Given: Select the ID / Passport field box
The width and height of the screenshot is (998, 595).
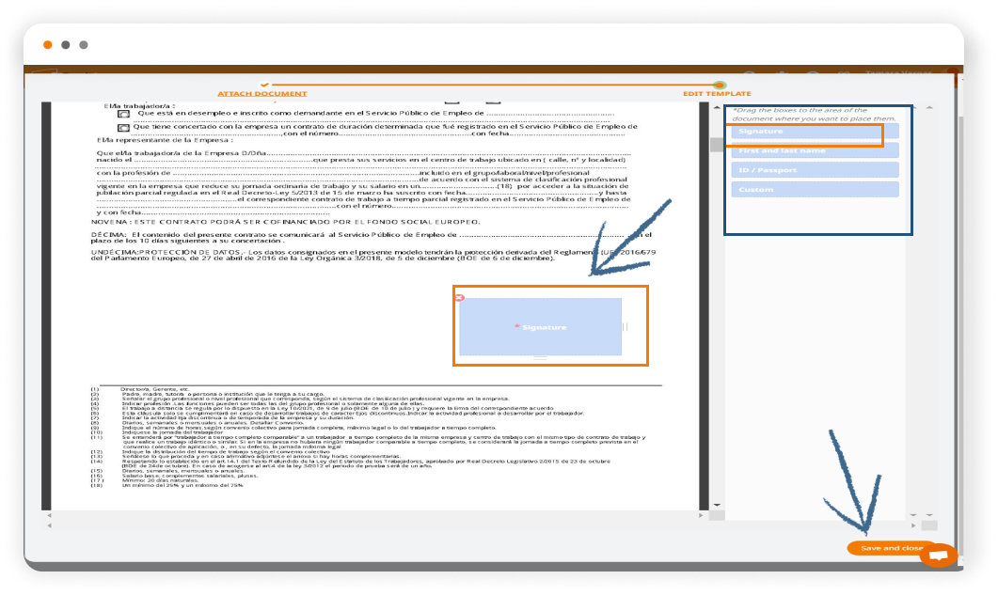Looking at the screenshot, I should pyautogui.click(x=815, y=170).
